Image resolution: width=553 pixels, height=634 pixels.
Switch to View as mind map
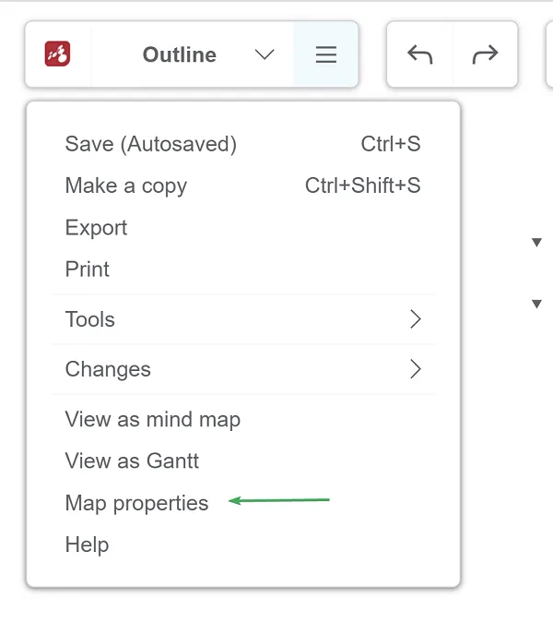[152, 419]
